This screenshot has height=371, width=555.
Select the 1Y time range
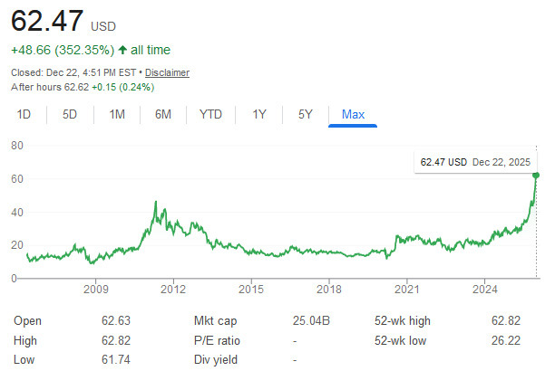point(259,114)
